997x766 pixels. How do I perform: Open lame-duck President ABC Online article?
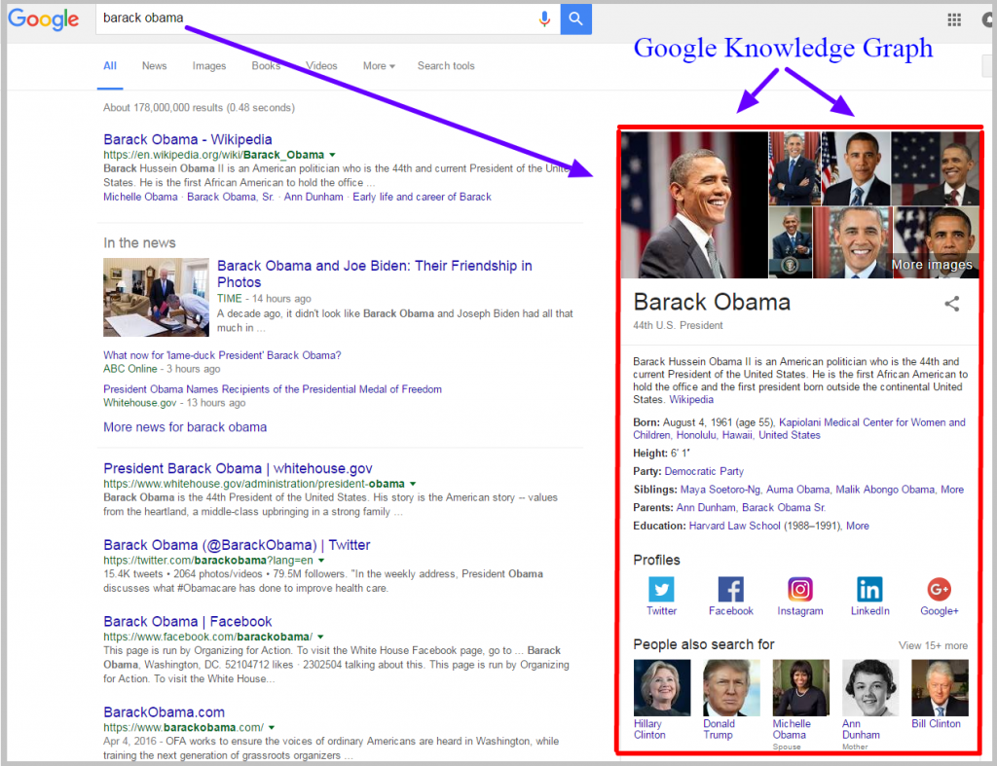coord(222,355)
